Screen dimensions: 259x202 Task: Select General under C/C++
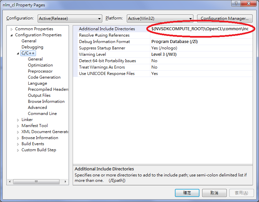point(35,59)
